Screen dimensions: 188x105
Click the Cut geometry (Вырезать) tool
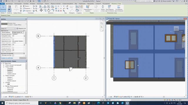(27, 8)
